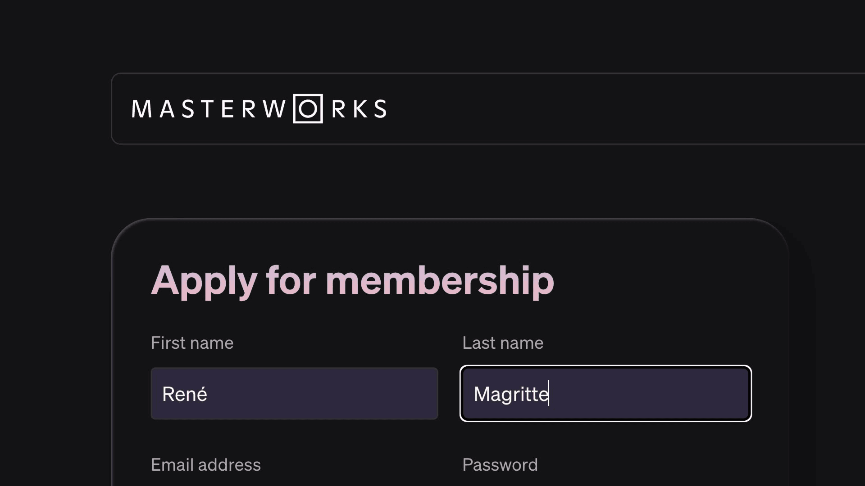Click the word membership in the heading
865x486 pixels.
pyautogui.click(x=439, y=280)
